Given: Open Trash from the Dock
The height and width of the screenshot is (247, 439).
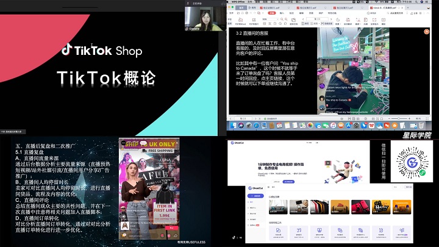Looking at the screenshot, I should tap(421, 126).
